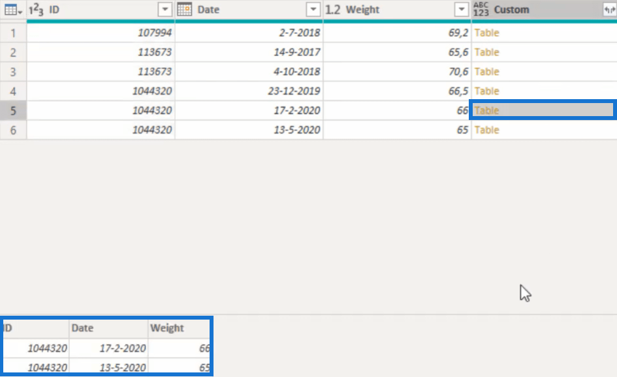Click ID cell 1044320 in row 4

(x=101, y=91)
